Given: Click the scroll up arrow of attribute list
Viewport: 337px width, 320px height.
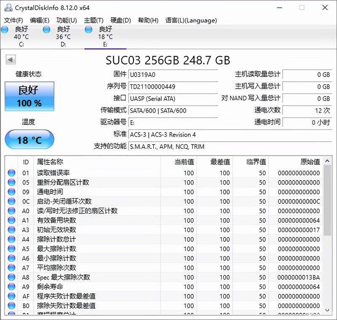Looking at the screenshot, I should pyautogui.click(x=327, y=161).
